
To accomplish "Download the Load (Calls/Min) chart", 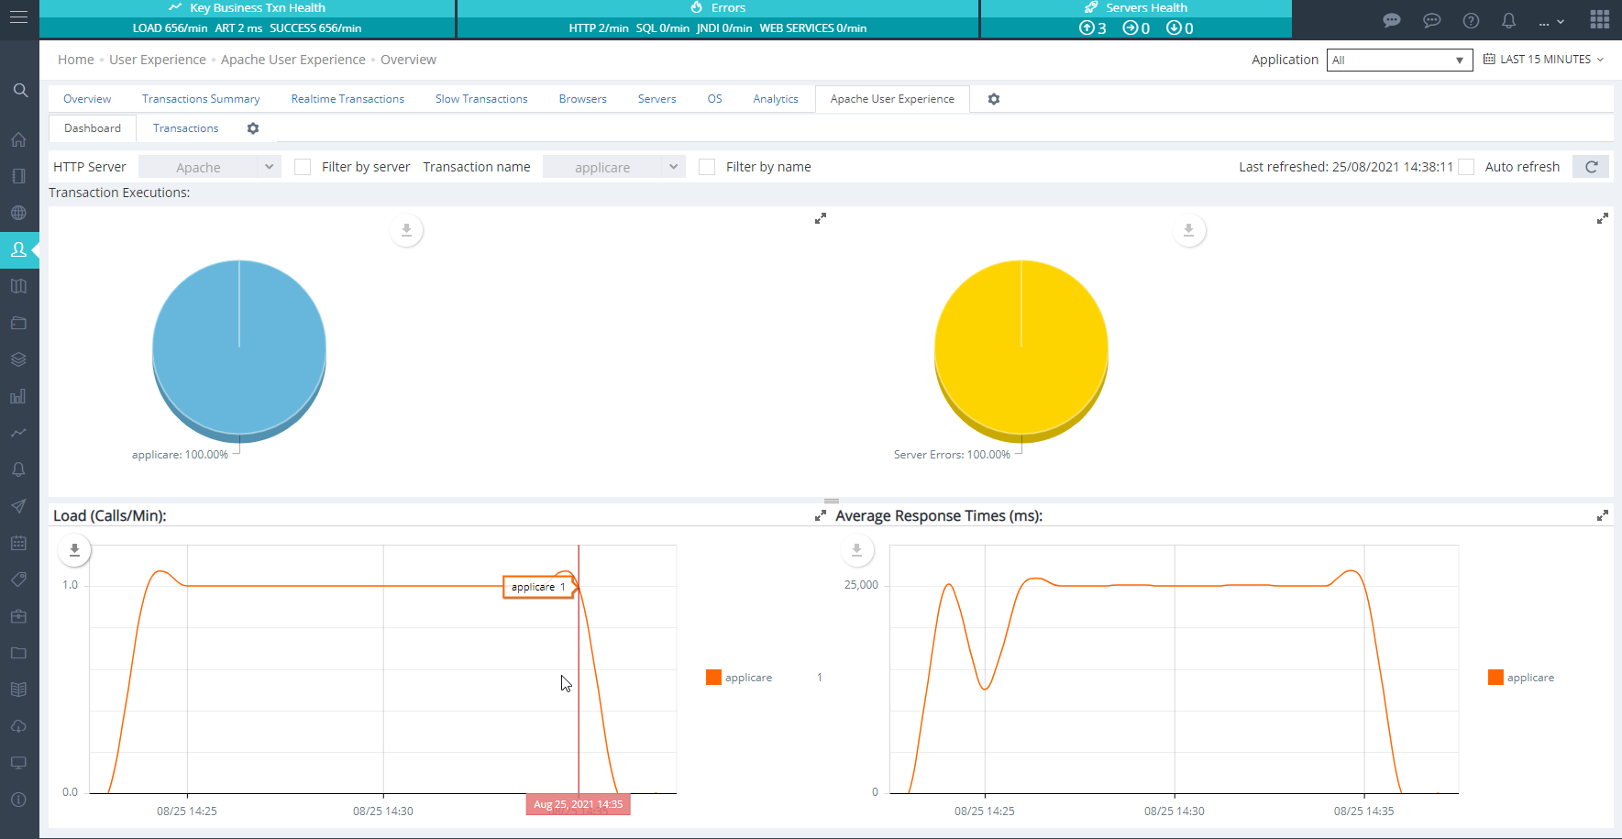I will pyautogui.click(x=75, y=550).
